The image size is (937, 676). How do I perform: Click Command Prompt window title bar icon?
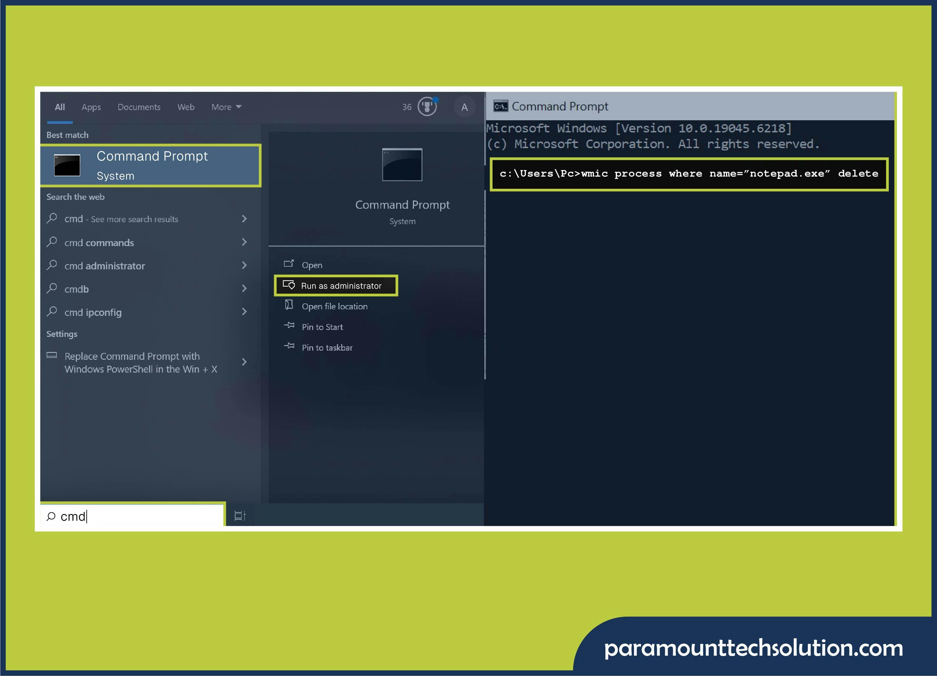click(x=501, y=106)
